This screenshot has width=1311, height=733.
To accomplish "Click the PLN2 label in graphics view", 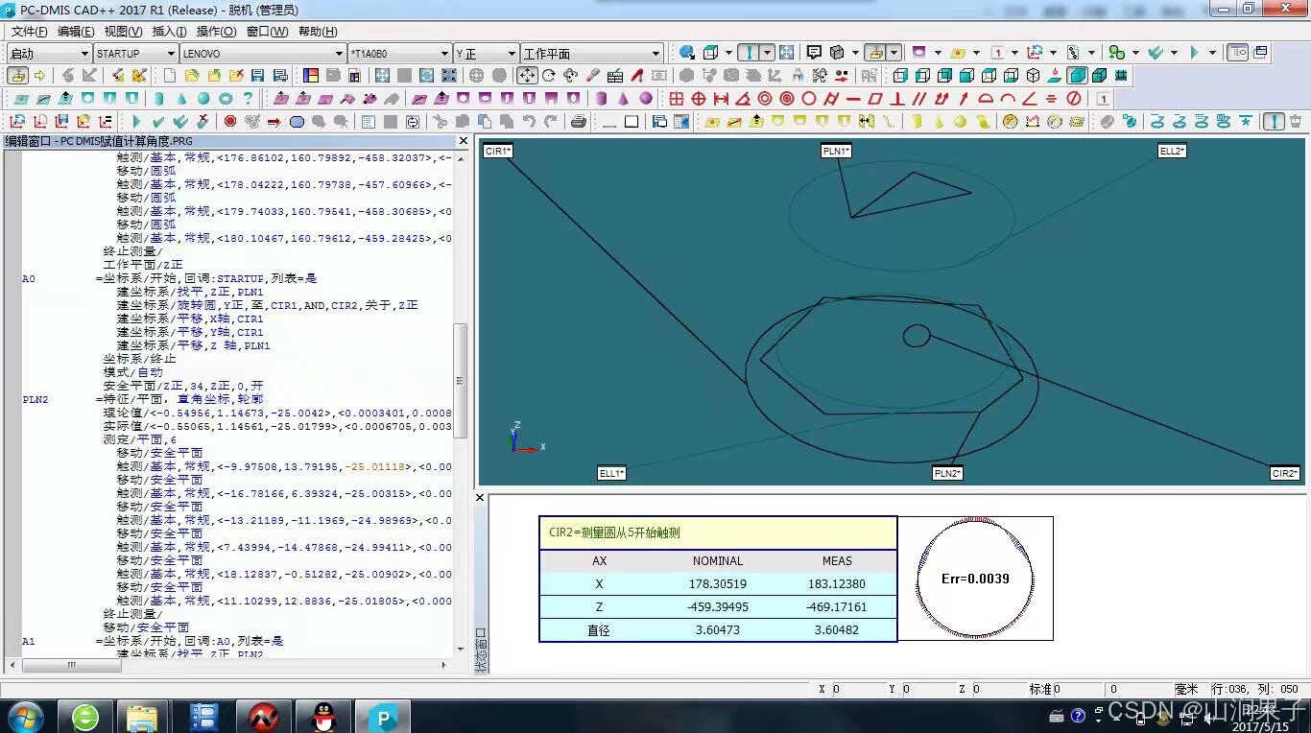I will [947, 473].
